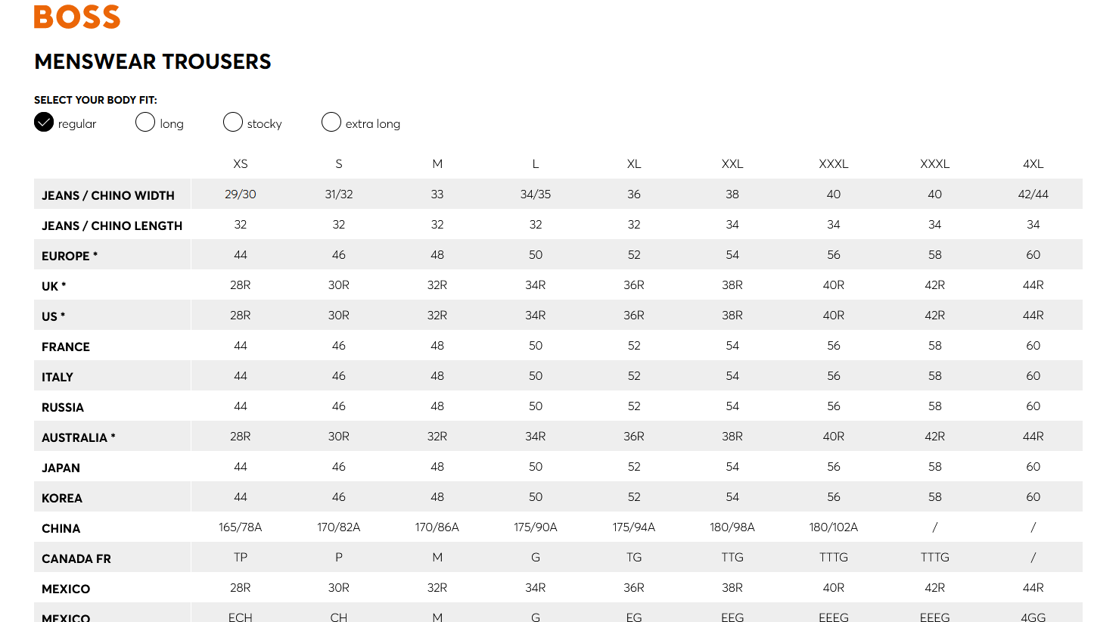The image size is (1094, 622).
Task: Select the TTG Canada FR size cell
Action: click(732, 558)
